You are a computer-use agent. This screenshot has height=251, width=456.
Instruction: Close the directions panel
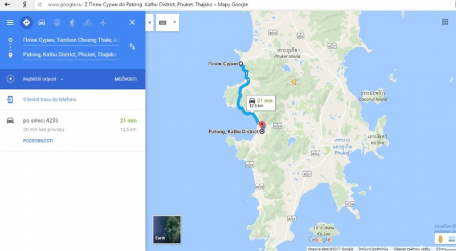tap(132, 22)
